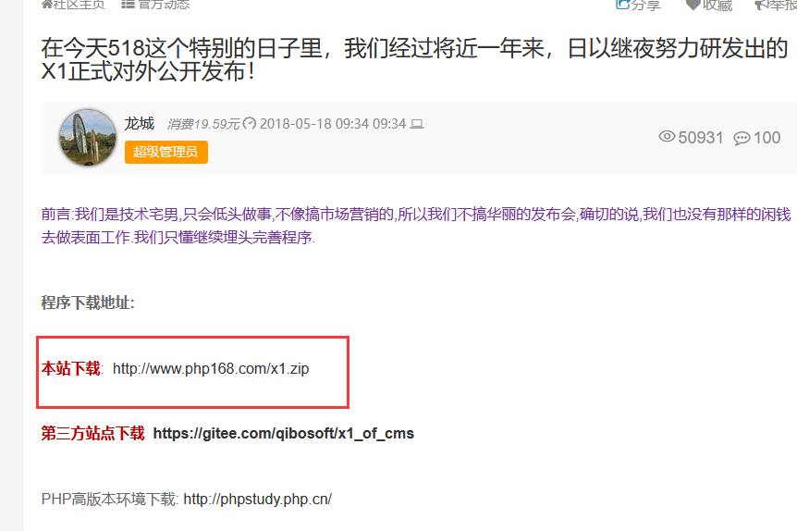Open the gitee.com qibosoft x1_of_cms link
Screen dimensions: 797x531
pyautogui.click(x=284, y=433)
